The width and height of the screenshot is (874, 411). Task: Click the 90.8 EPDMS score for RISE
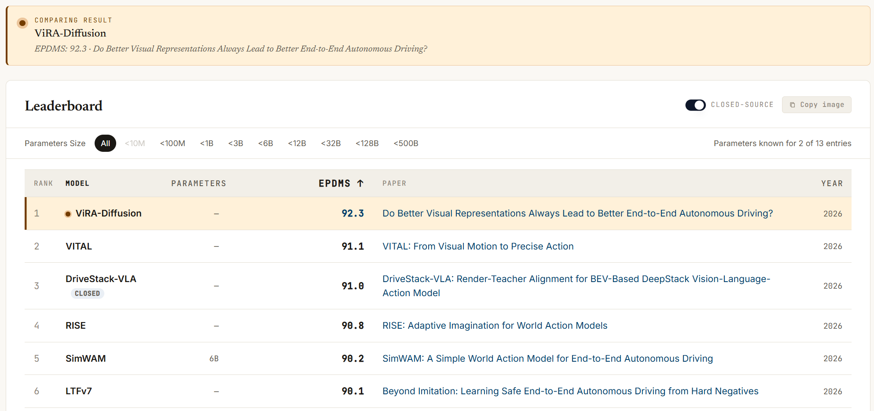pos(353,326)
